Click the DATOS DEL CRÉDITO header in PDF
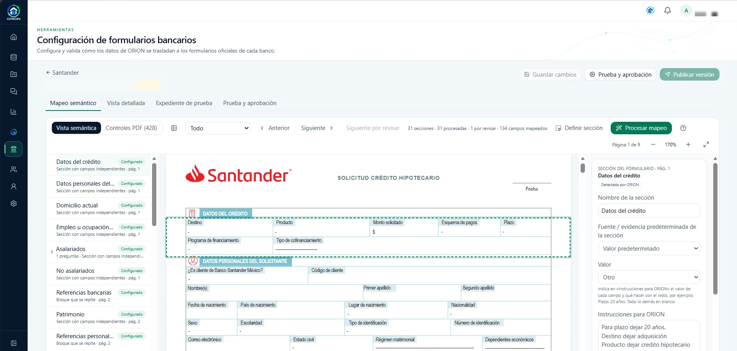The image size is (737, 351). point(225,214)
